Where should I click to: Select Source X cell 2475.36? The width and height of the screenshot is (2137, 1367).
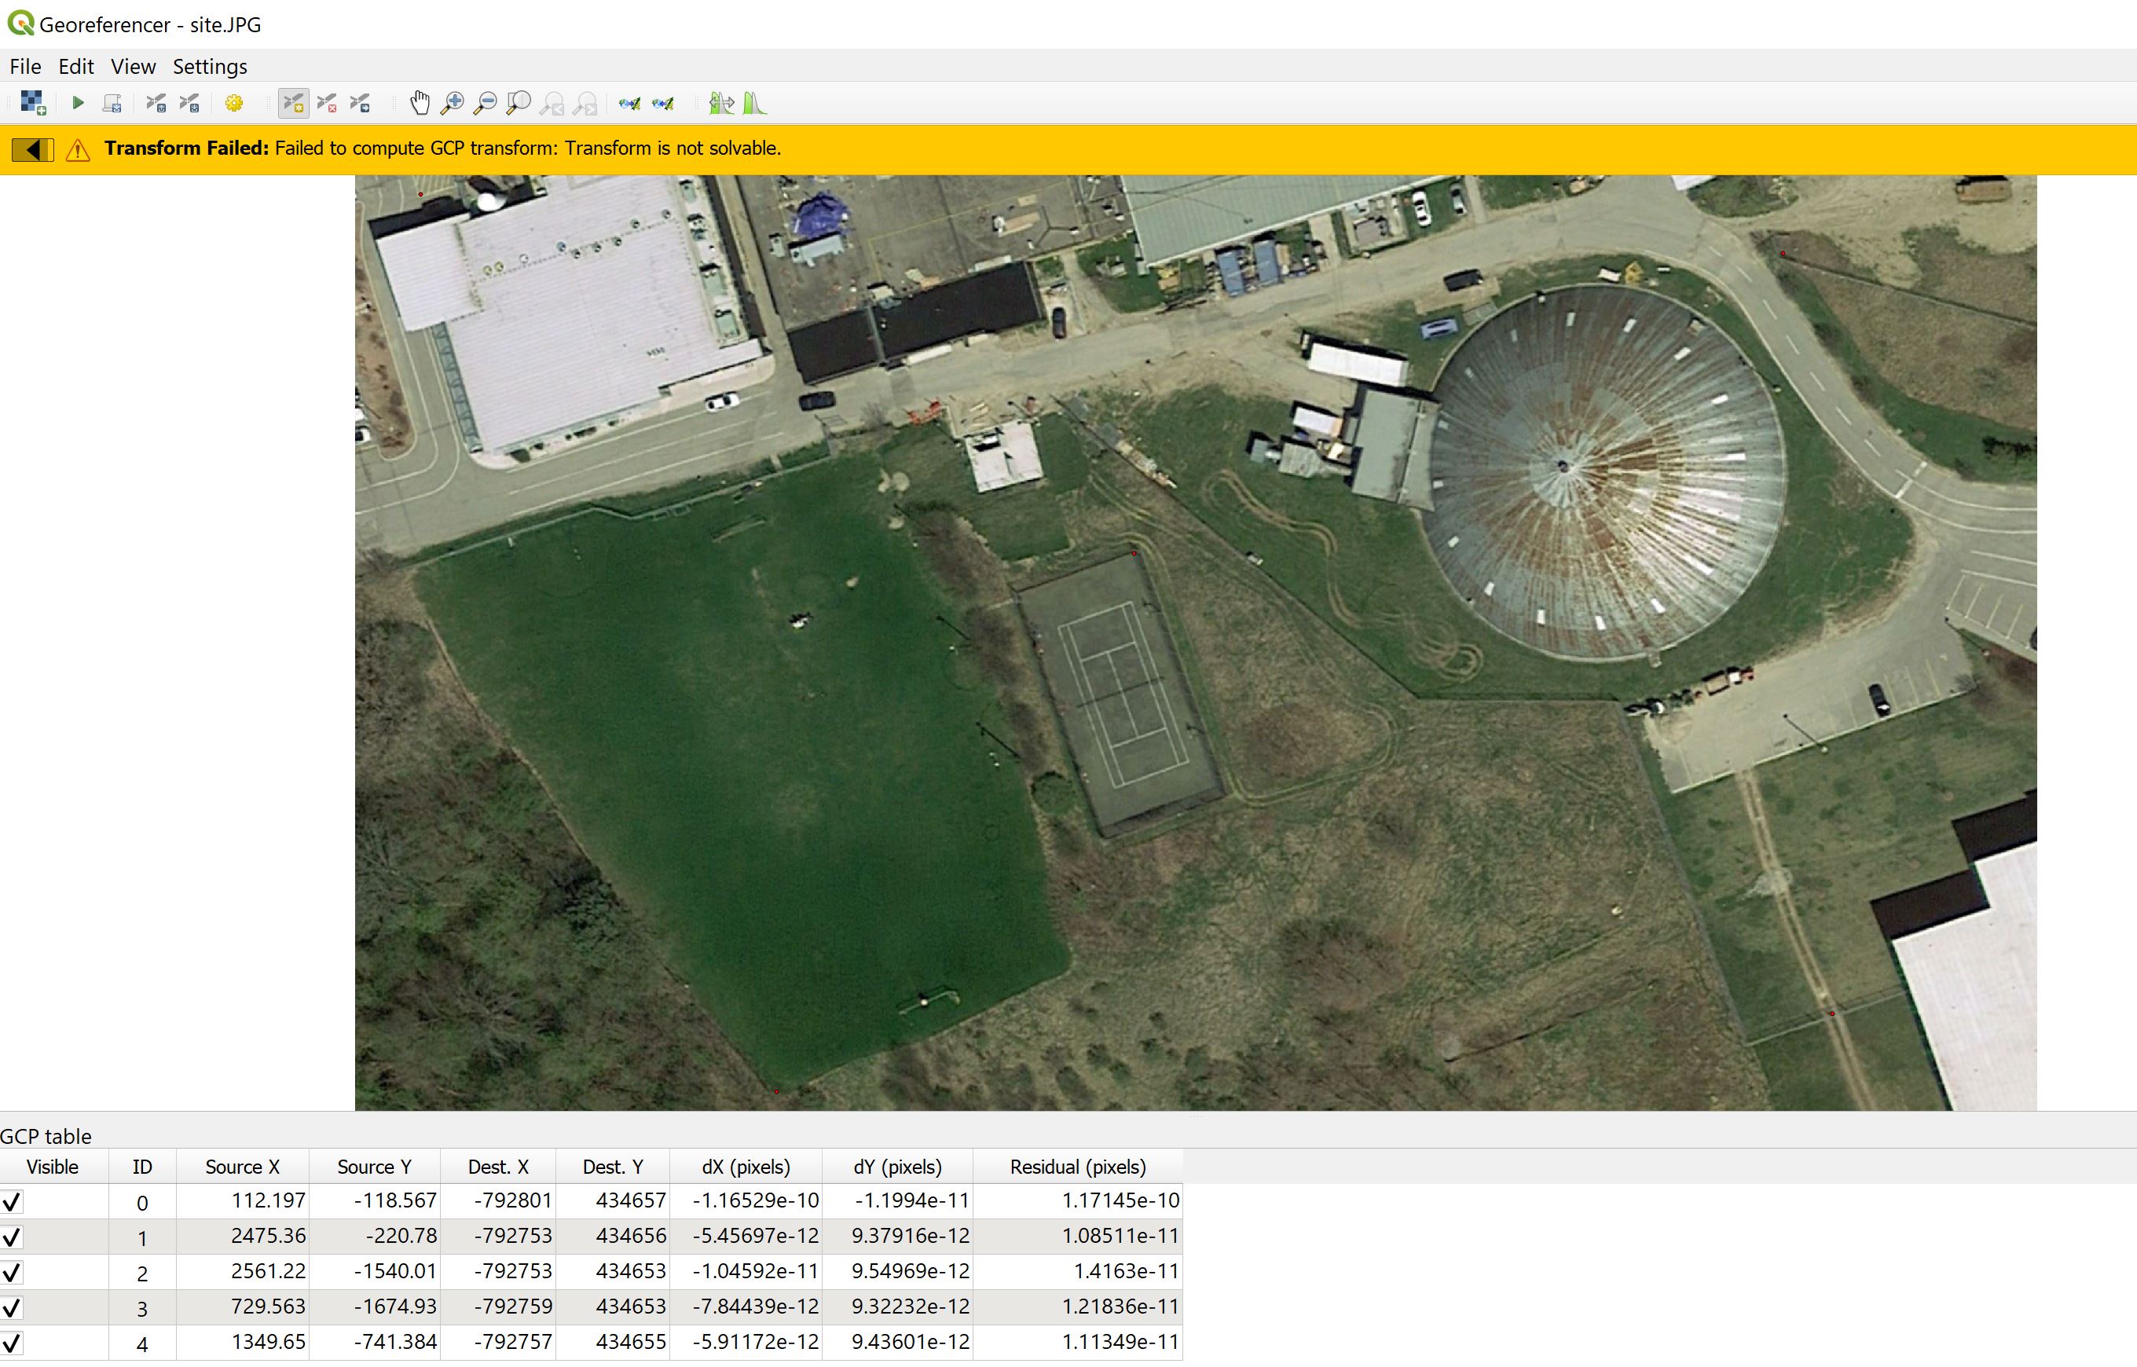pos(242,1237)
